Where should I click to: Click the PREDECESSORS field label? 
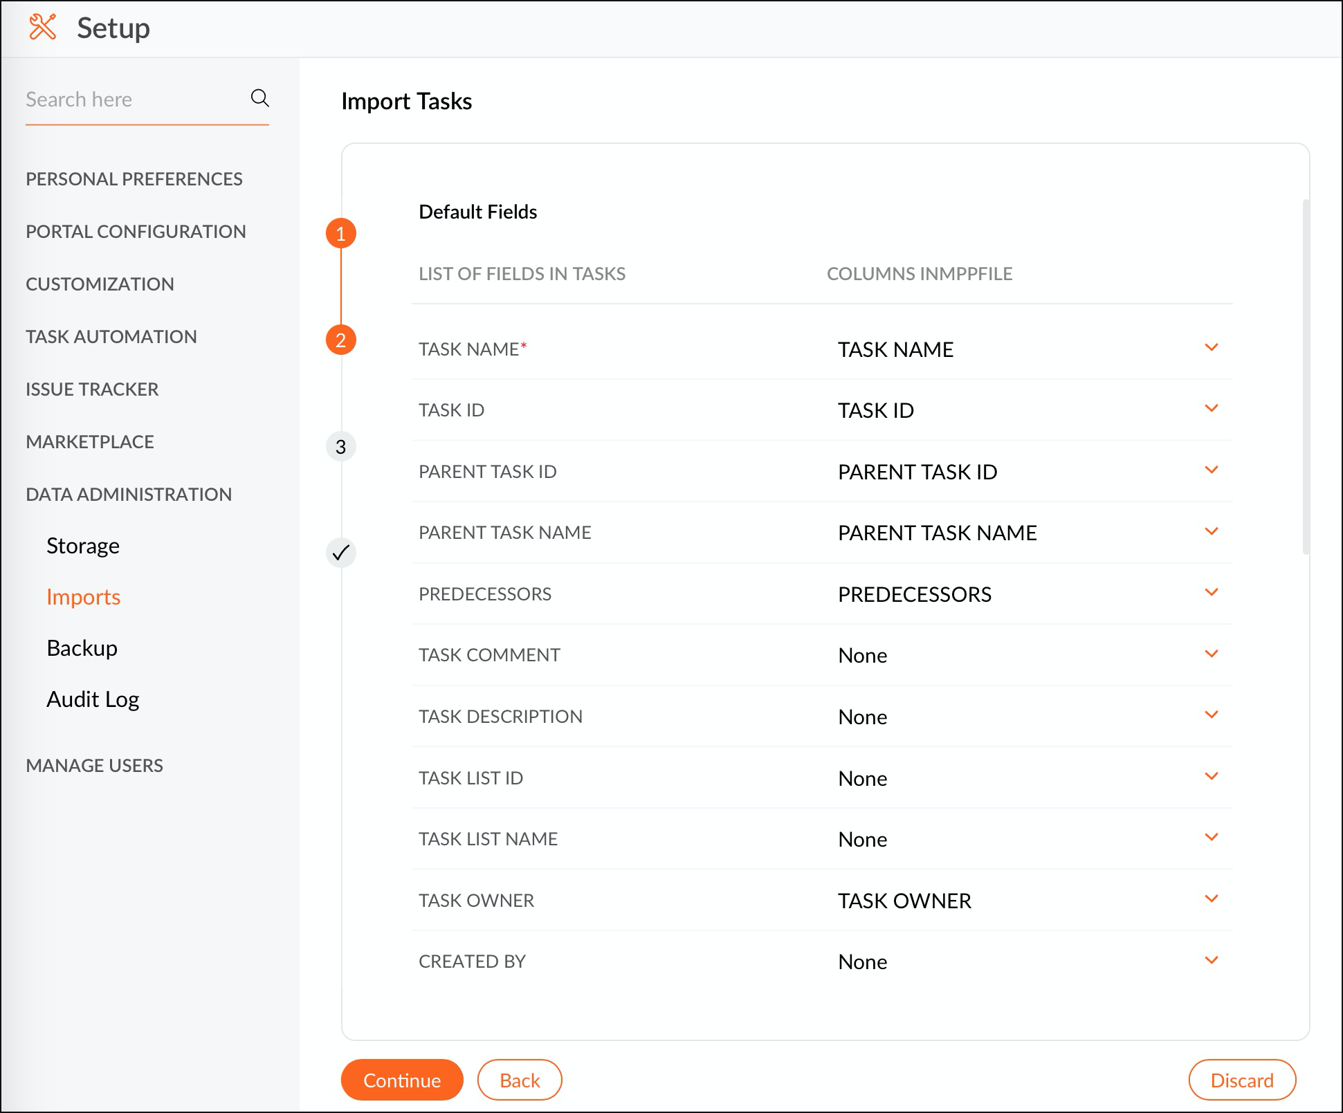[x=485, y=594]
